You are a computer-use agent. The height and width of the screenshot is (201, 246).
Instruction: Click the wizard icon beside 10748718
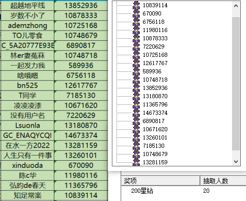(136, 80)
